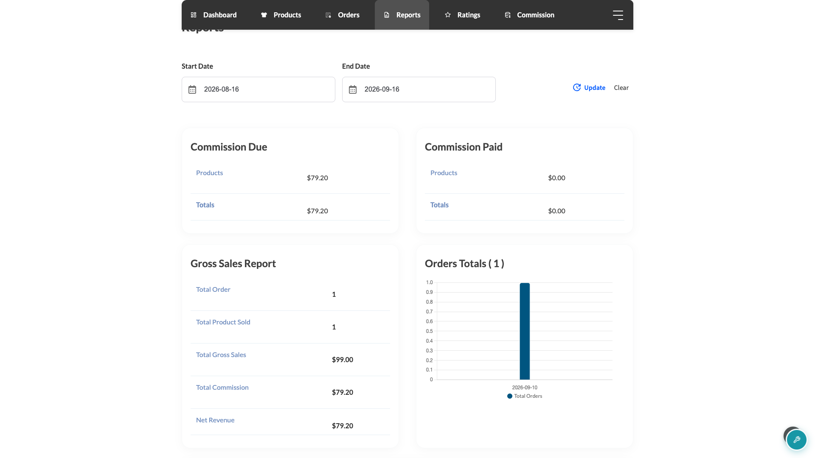Viewport: 815px width, 458px height.
Task: Click the Products shirt icon
Action: point(264,15)
